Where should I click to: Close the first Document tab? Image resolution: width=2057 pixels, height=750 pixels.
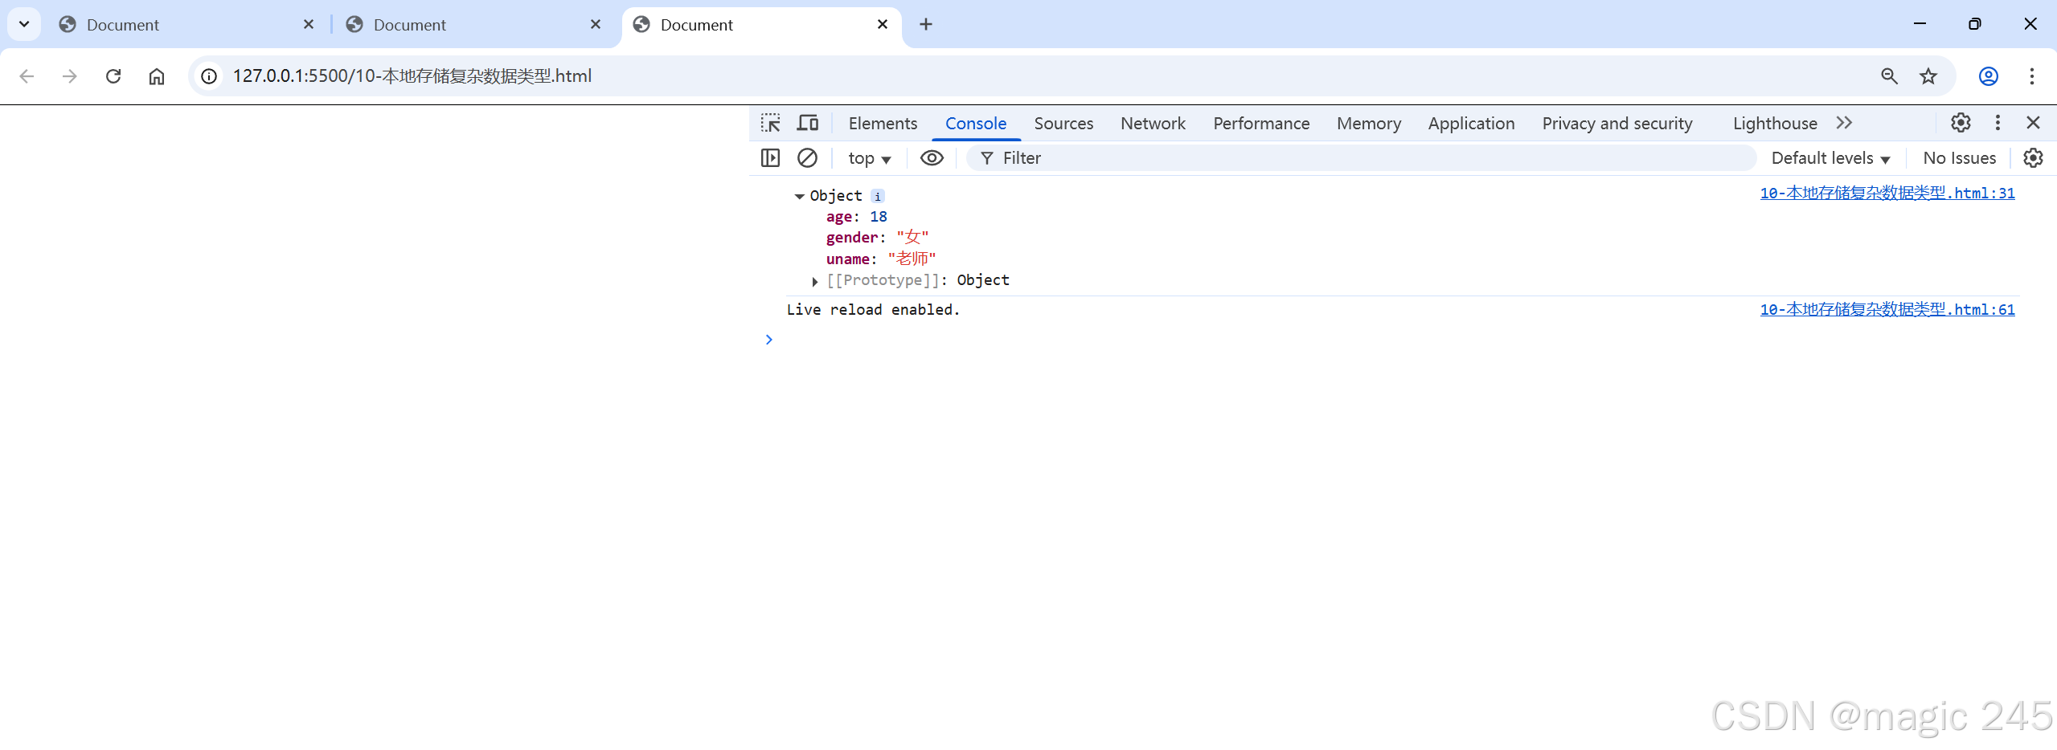point(309,25)
